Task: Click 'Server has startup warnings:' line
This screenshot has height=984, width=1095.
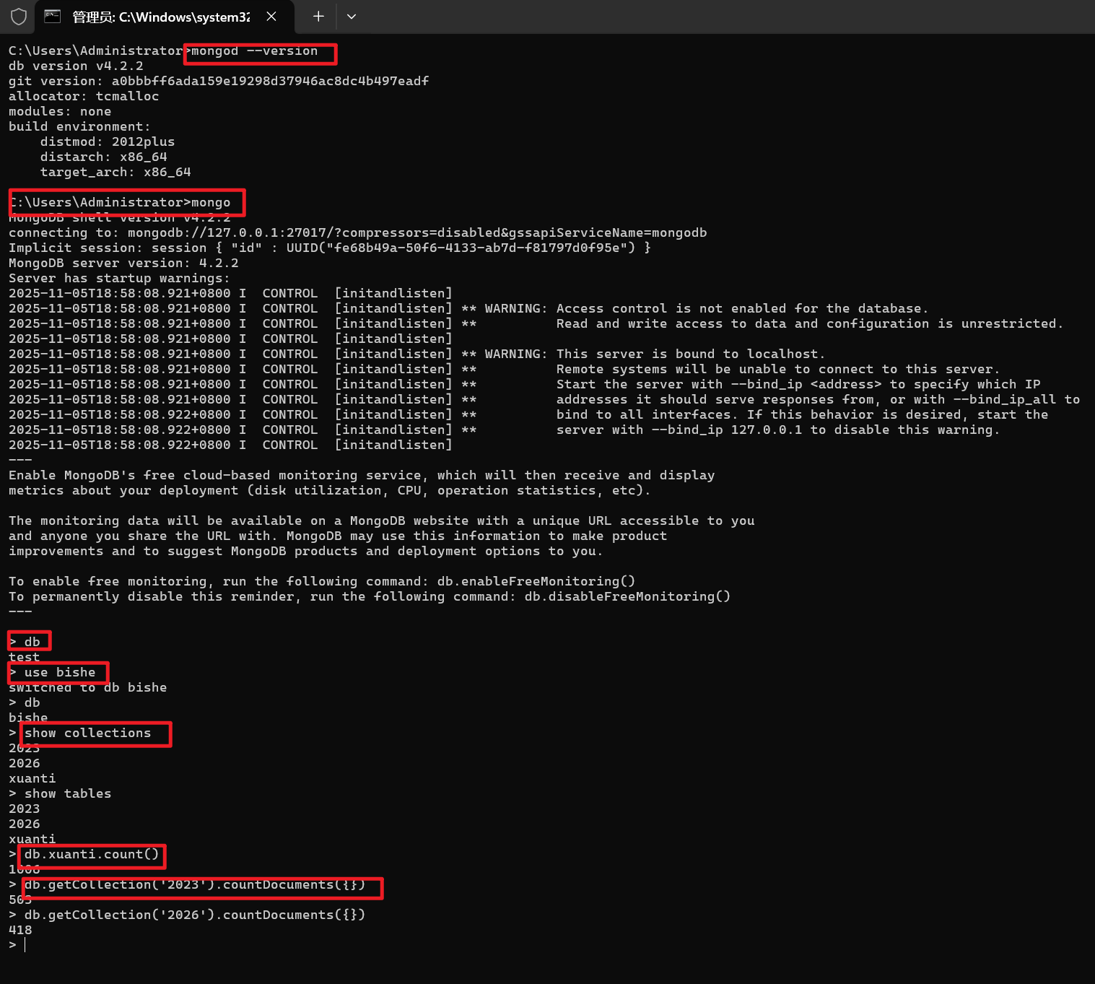Action: pyautogui.click(x=119, y=278)
